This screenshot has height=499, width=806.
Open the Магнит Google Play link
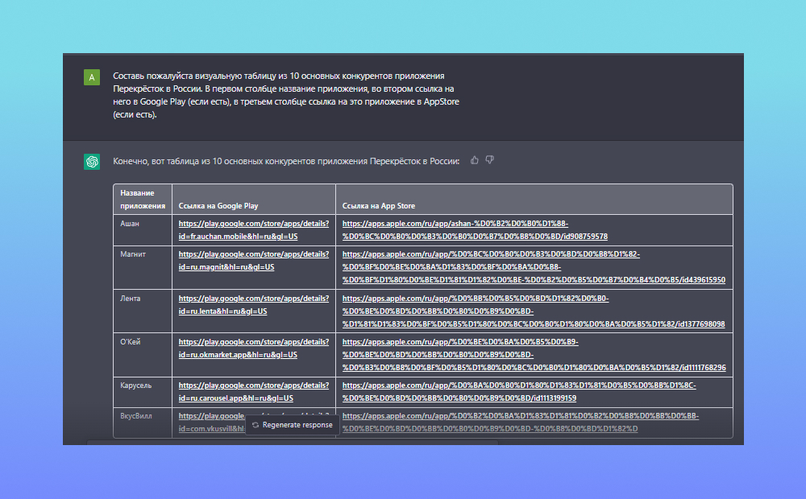(x=253, y=261)
